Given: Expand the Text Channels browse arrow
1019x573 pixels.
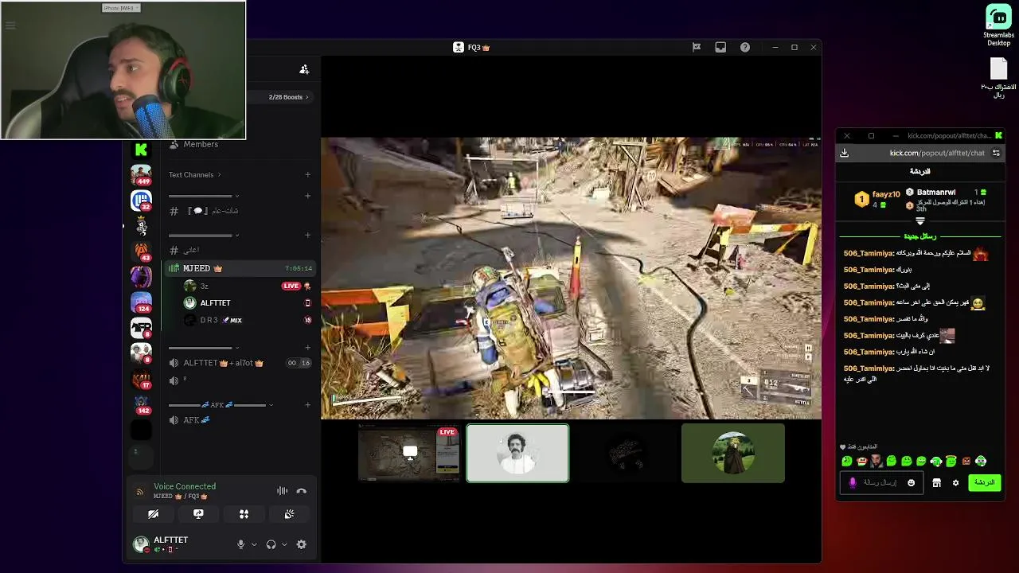Looking at the screenshot, I should tap(219, 175).
